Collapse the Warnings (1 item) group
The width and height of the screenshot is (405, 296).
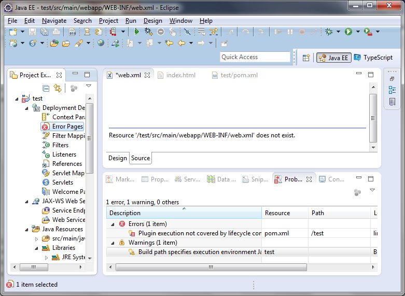pos(113,243)
